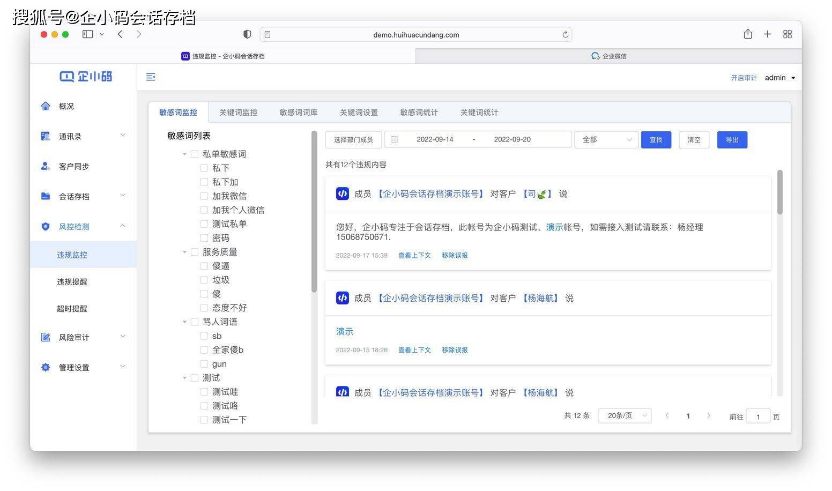Click the violation list vertical scrollbar
The width and height of the screenshot is (832, 491).
coord(780,193)
